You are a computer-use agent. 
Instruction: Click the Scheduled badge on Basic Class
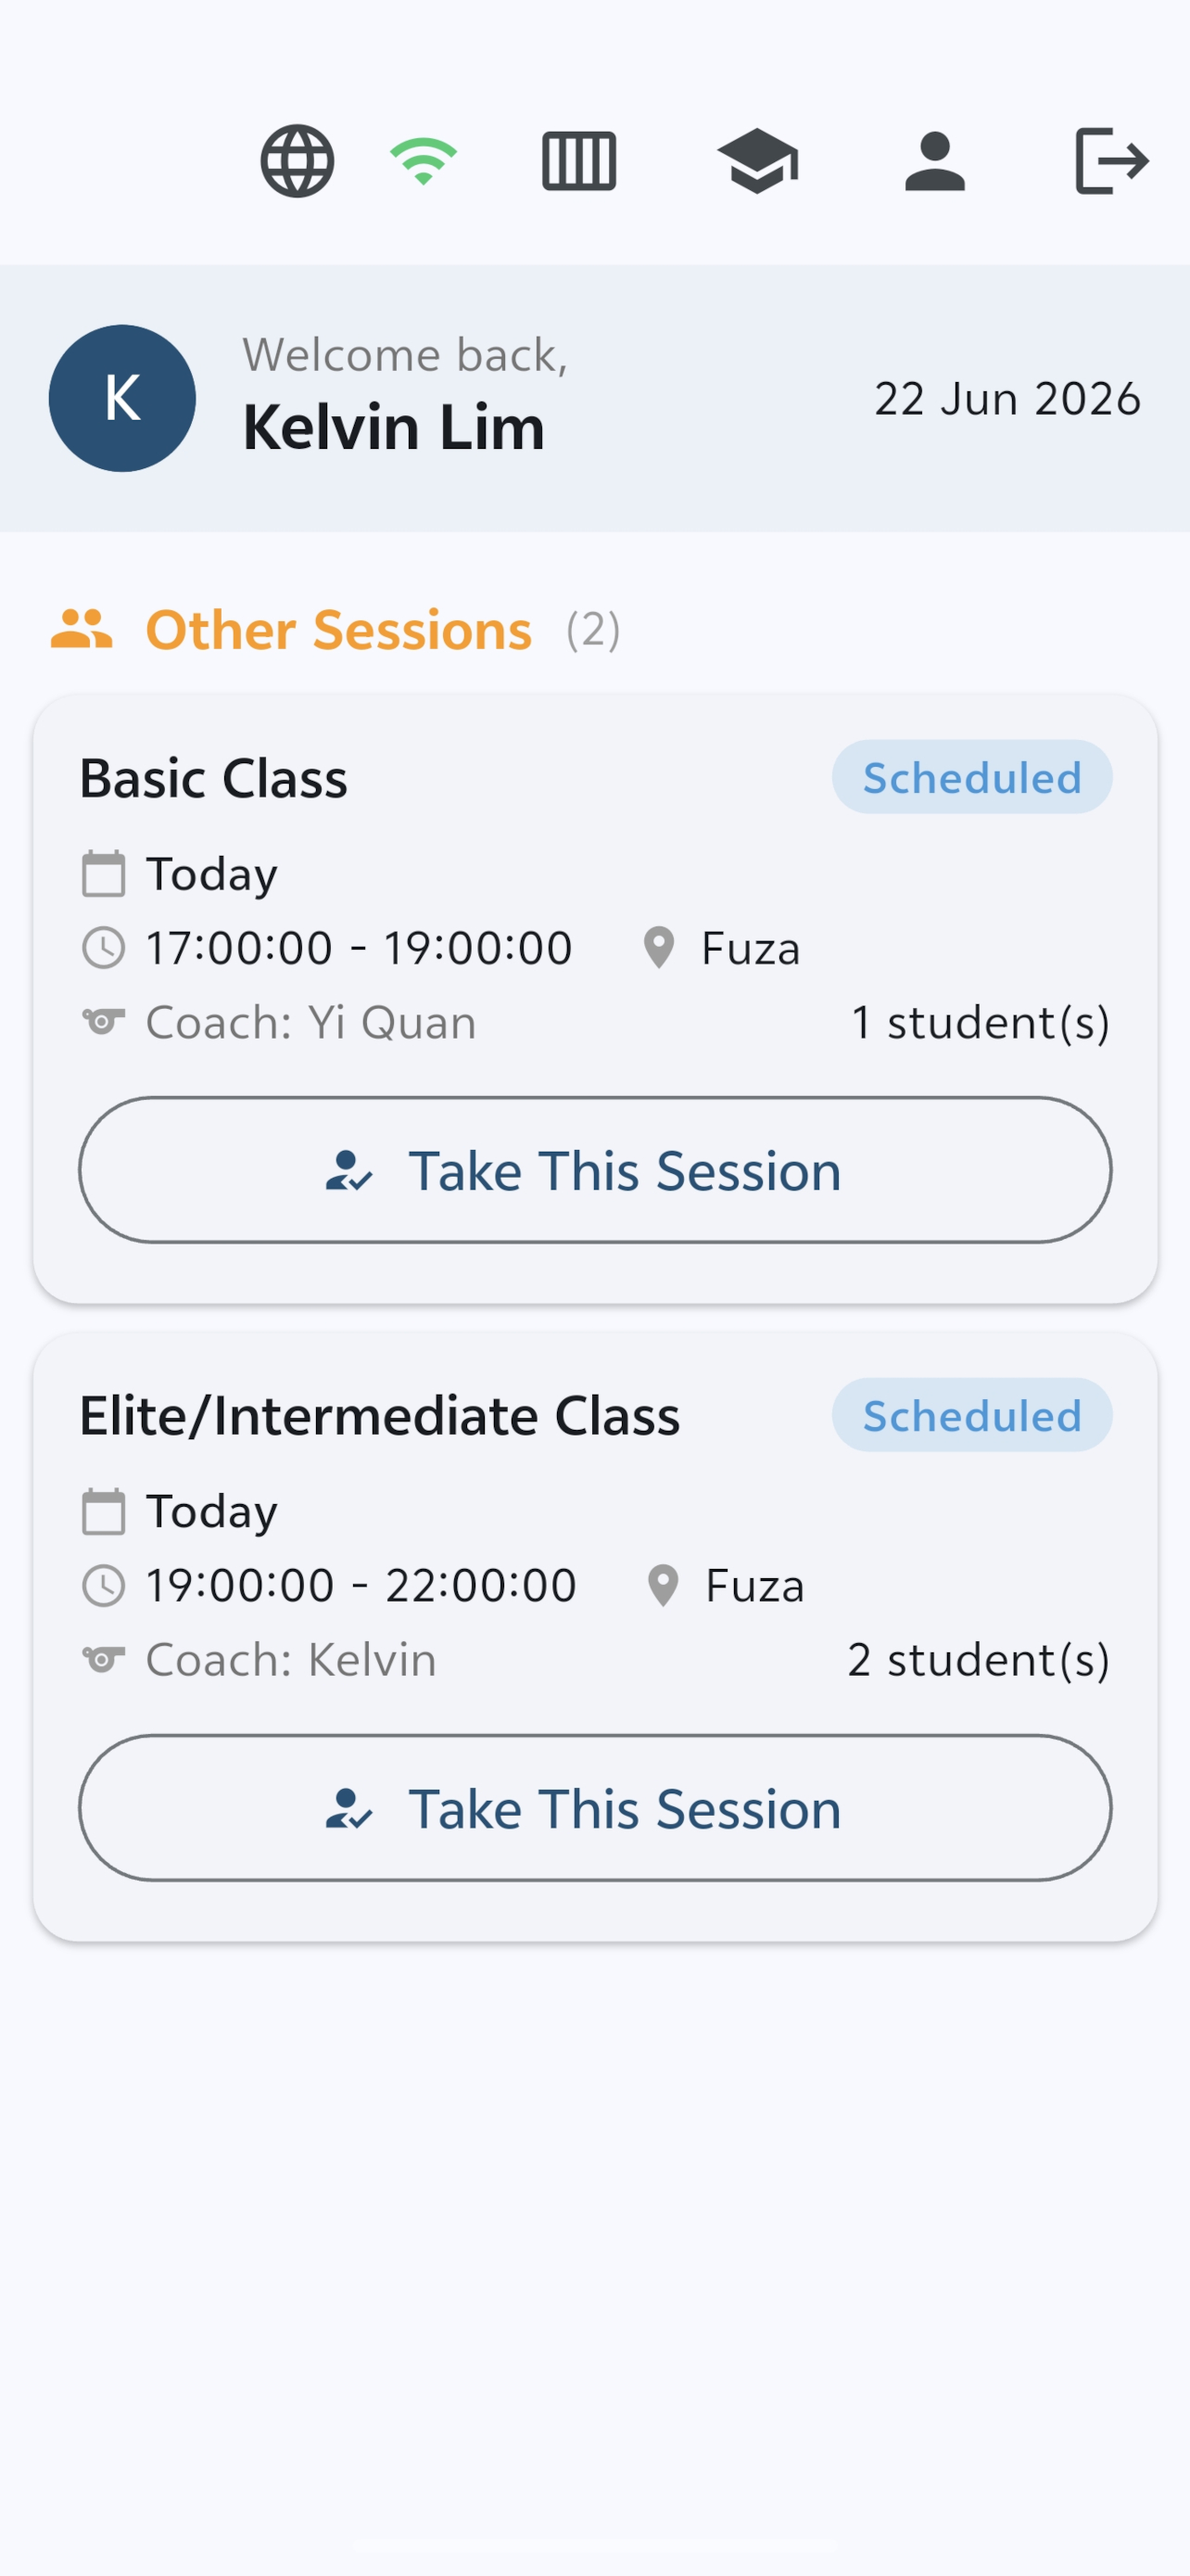point(972,777)
